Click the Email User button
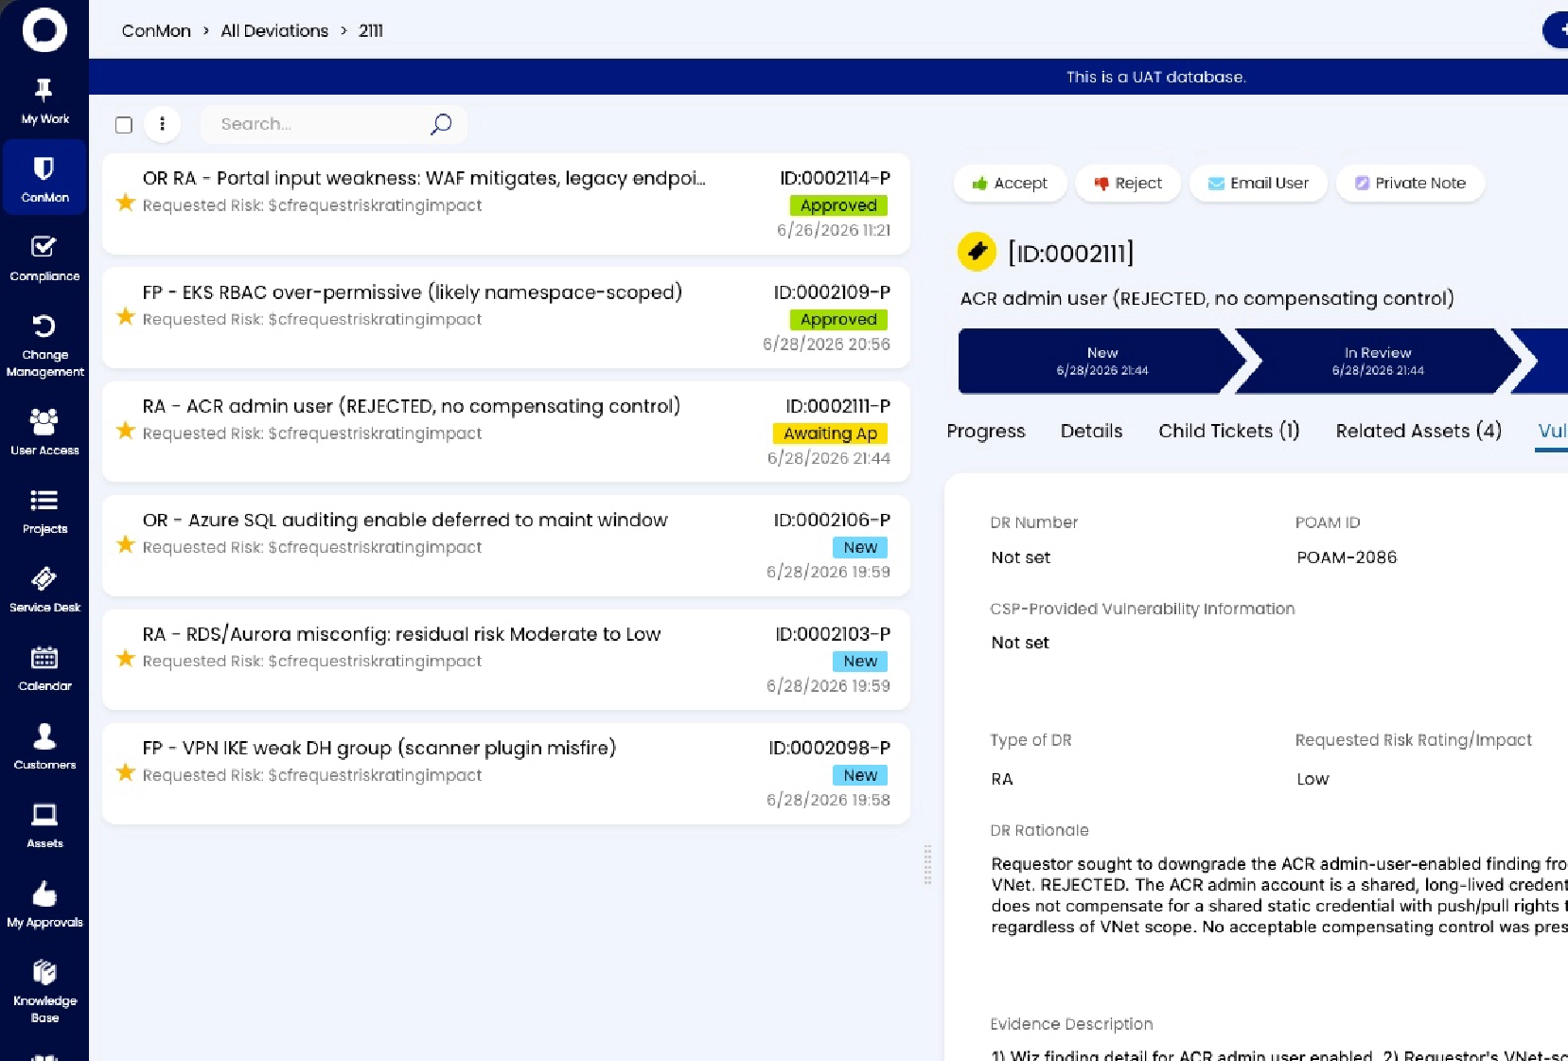 pyautogui.click(x=1259, y=183)
